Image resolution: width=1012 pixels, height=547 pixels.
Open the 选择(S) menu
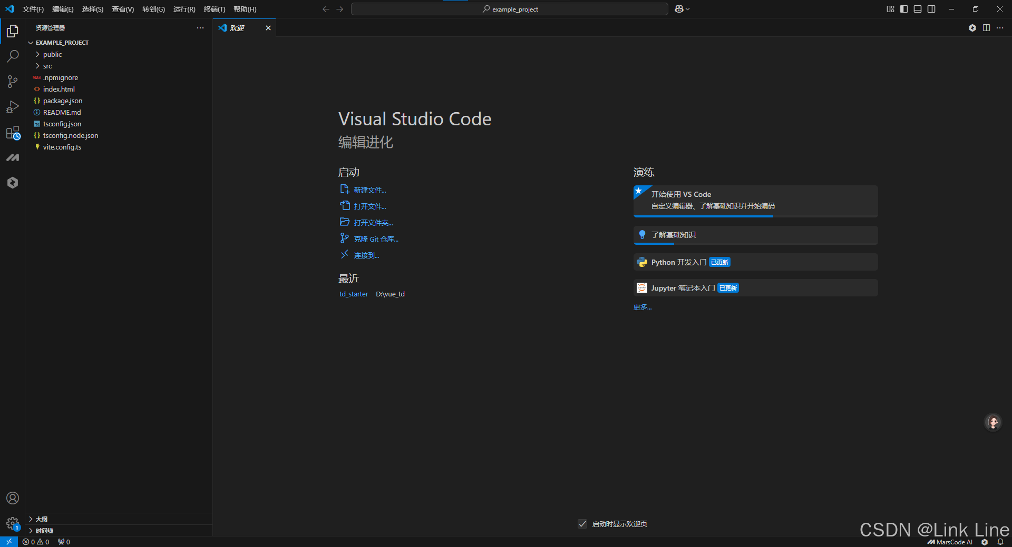(x=92, y=9)
